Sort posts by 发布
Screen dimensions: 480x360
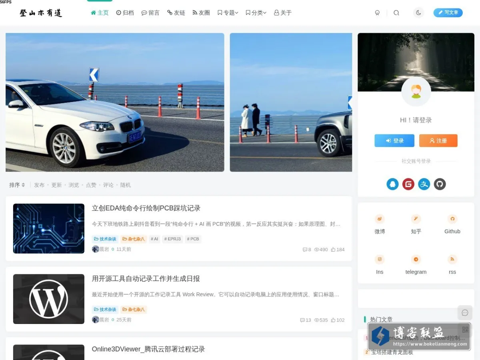pos(39,185)
